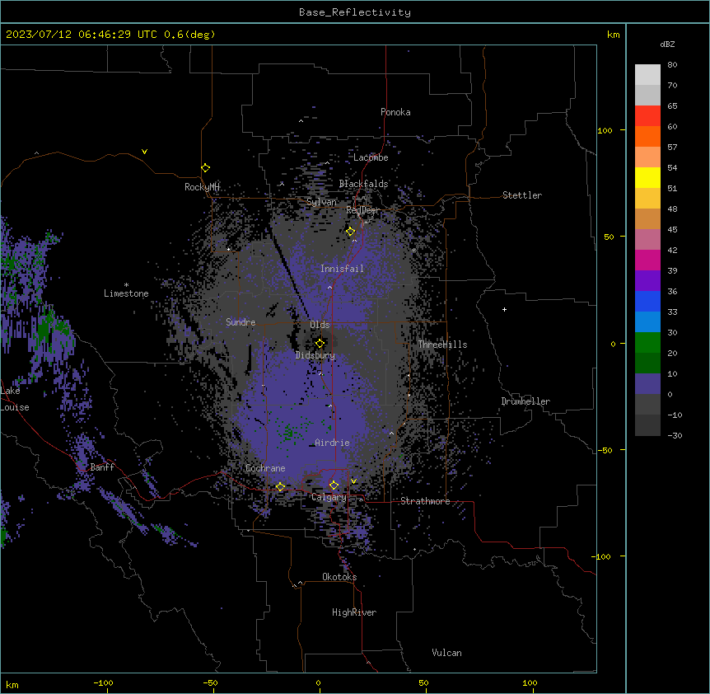Screen dimensions: 710x694
Task: Click the Louise label at left edge
Action: pyautogui.click(x=15, y=407)
